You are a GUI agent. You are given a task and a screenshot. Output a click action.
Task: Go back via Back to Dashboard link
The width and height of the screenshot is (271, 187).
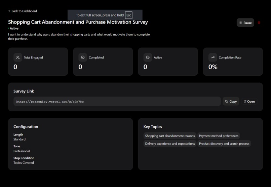[23, 11]
